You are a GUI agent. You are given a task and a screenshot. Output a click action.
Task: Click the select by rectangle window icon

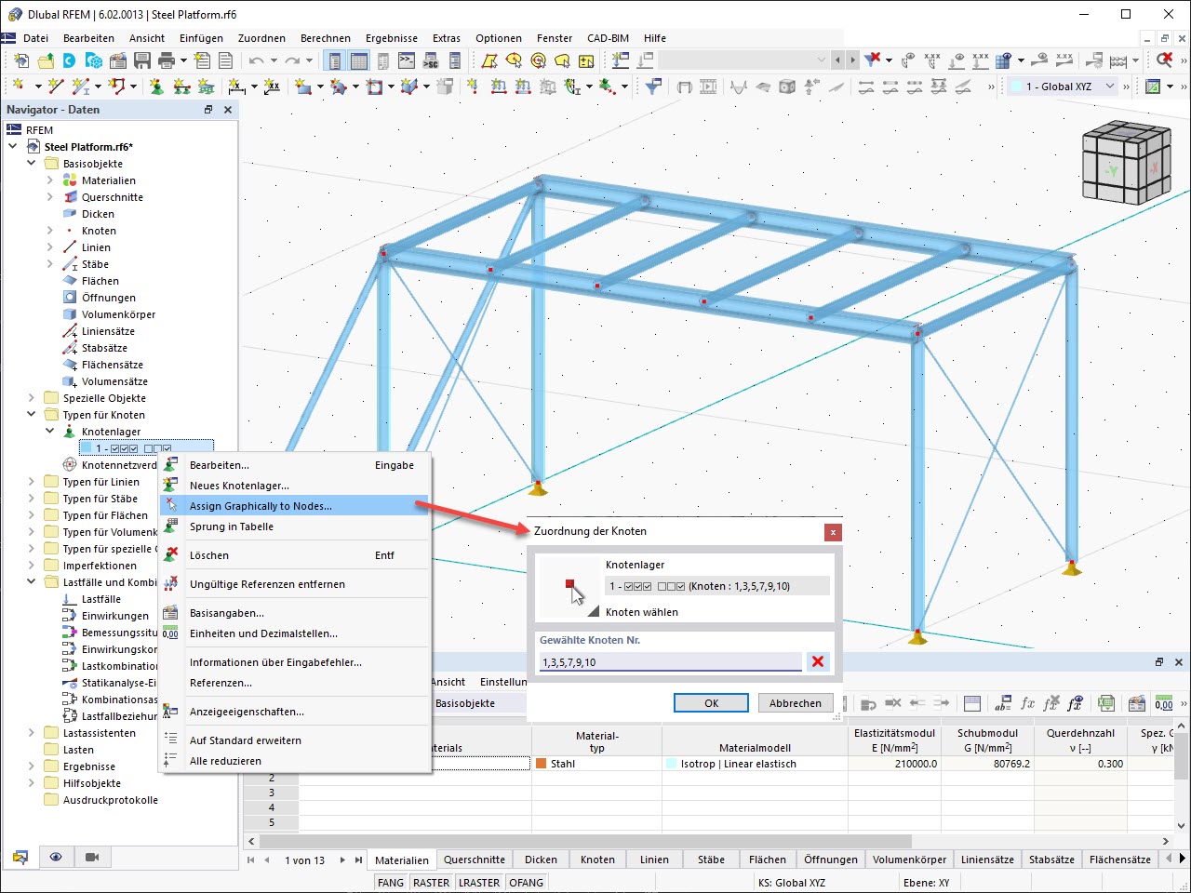pyautogui.click(x=488, y=60)
